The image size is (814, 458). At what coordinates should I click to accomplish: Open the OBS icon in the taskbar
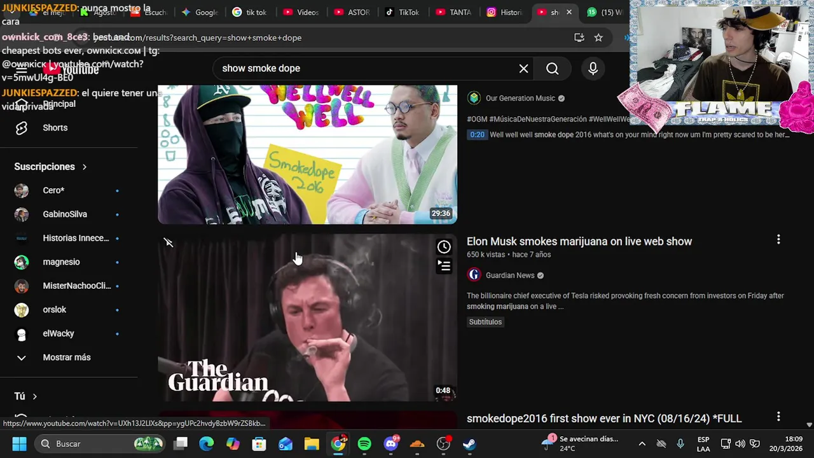[x=443, y=443]
